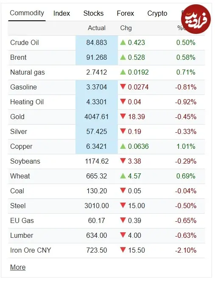The height and width of the screenshot is (284, 215).
Task: Click the red down arrow in Gold row
Action: 123,116
